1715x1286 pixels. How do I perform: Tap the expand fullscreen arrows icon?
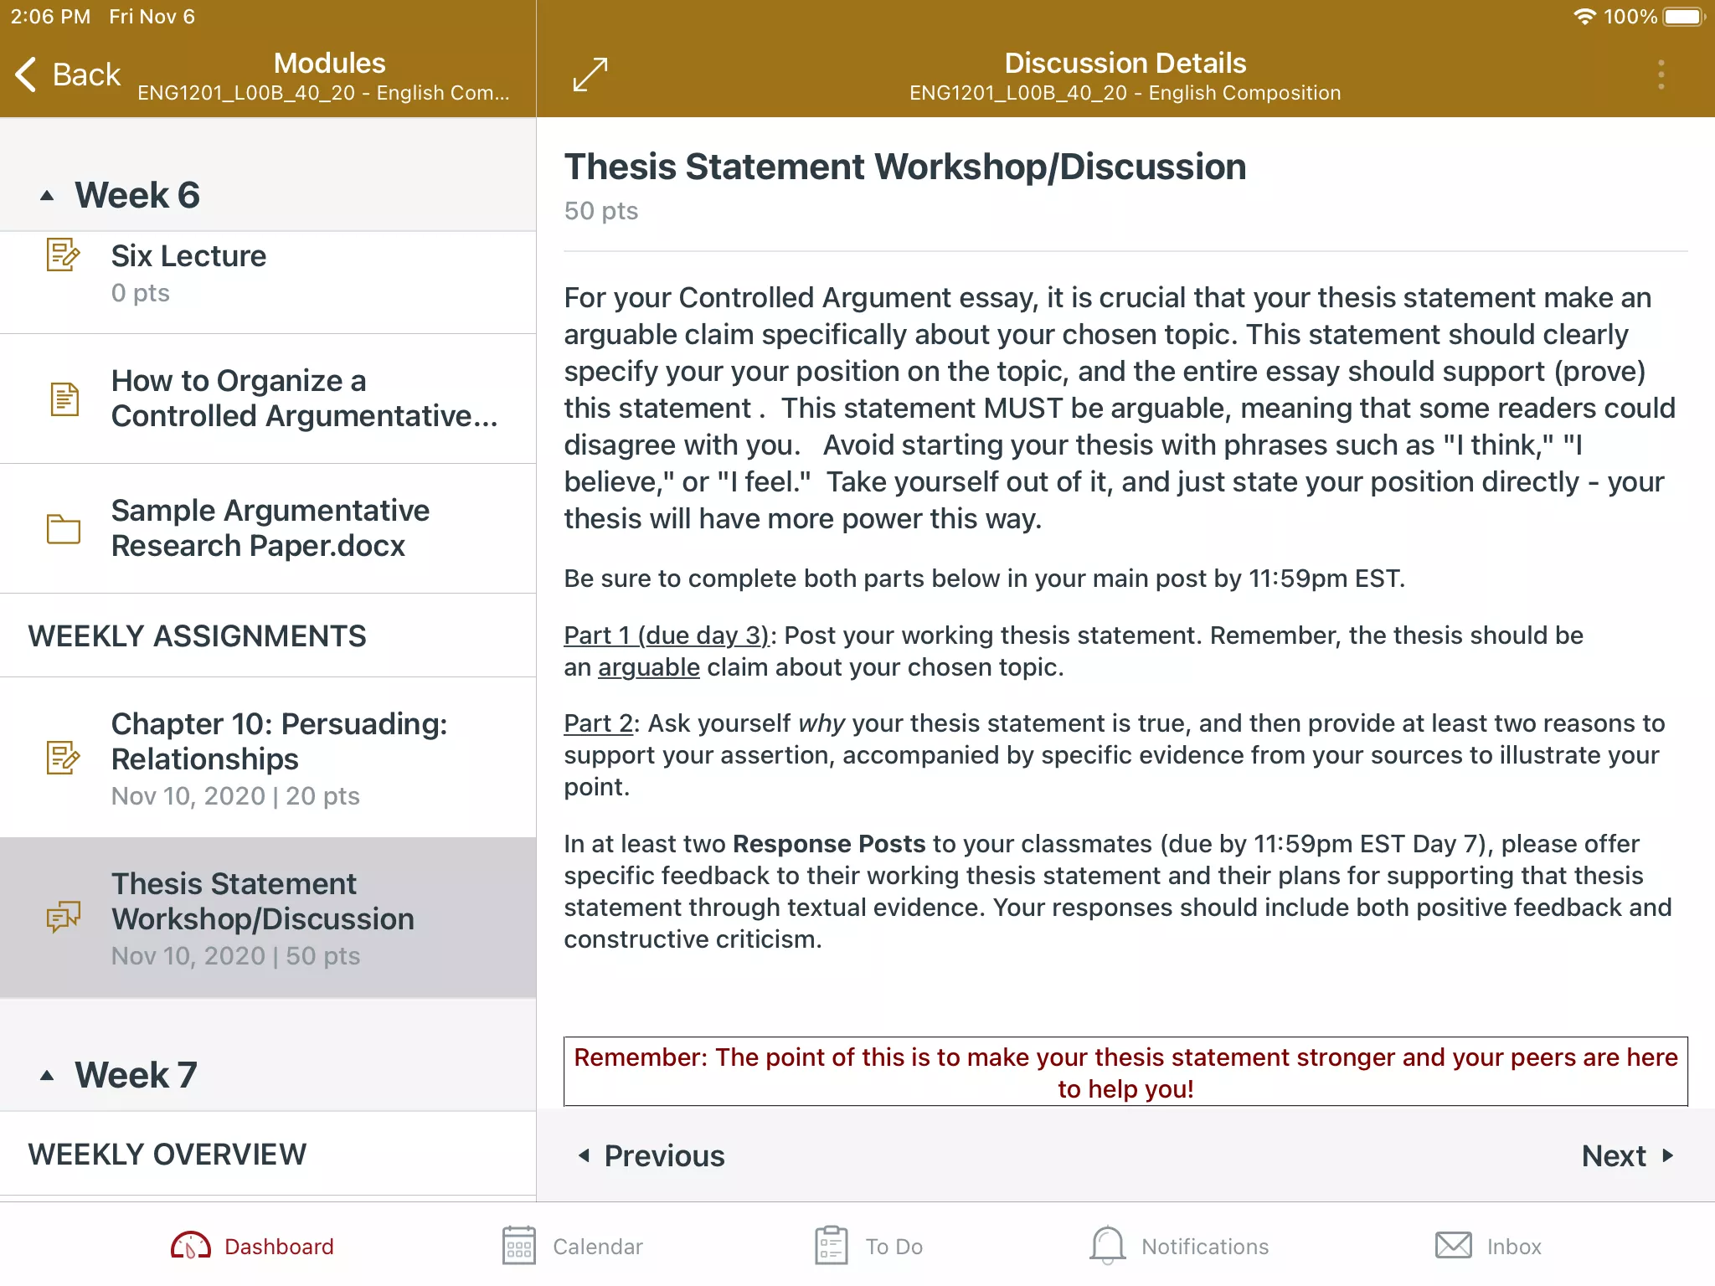coord(590,75)
